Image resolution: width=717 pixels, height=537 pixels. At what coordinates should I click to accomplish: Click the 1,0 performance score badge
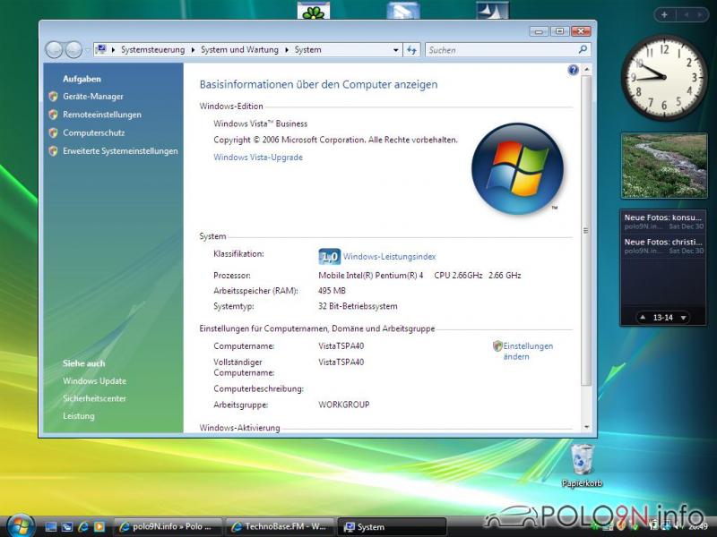pyautogui.click(x=329, y=257)
